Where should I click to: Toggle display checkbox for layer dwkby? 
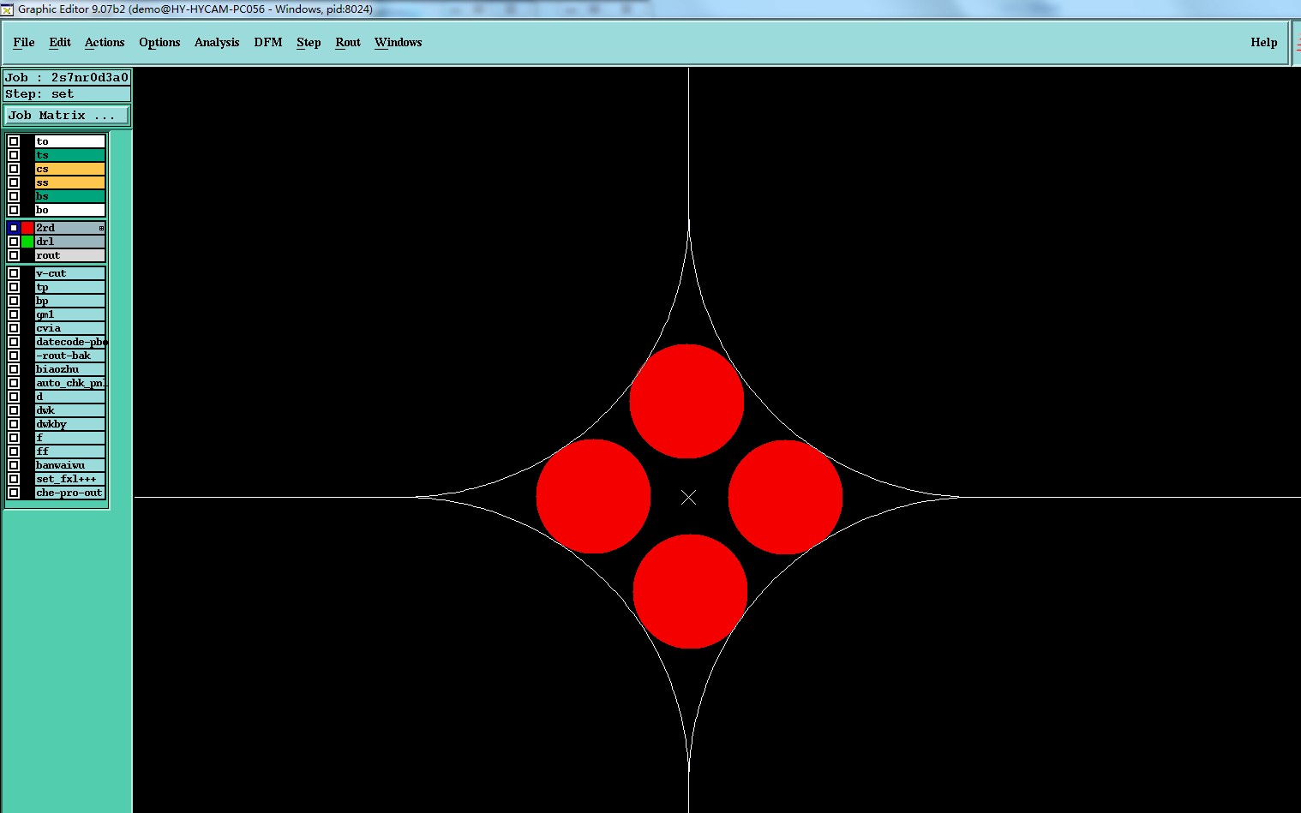(x=14, y=424)
